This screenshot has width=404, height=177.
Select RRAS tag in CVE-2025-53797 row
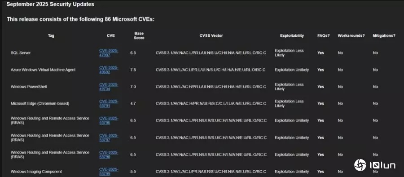[x=50, y=138]
